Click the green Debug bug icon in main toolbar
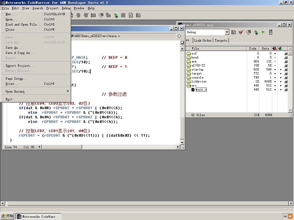 tap(116, 15)
